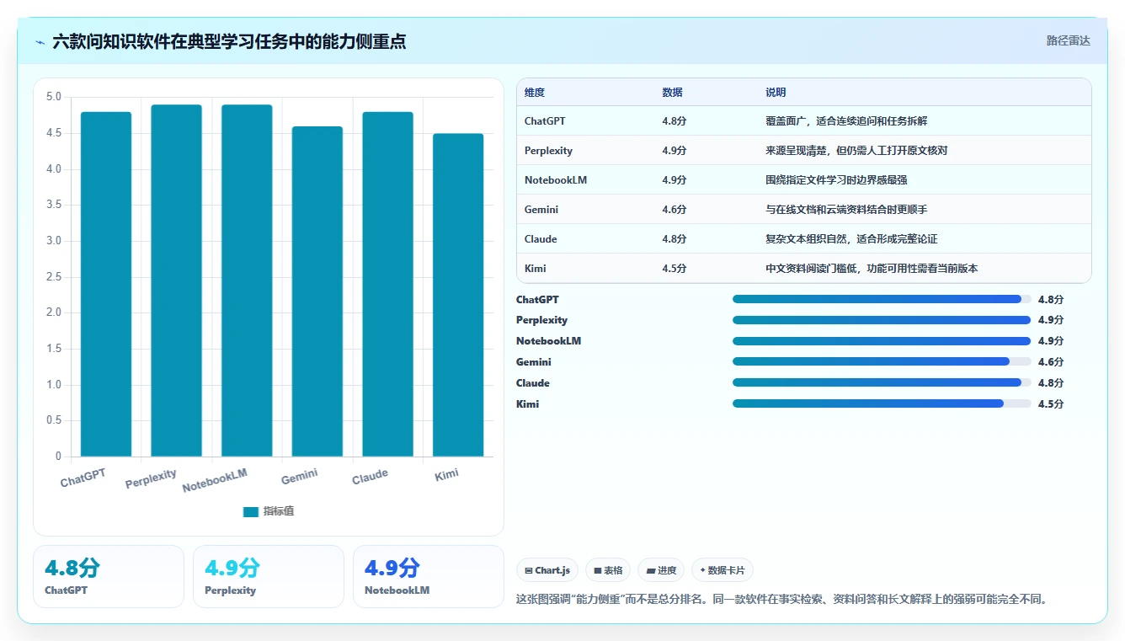1125x641 pixels.
Task: Click the 维度 column header
Action: pos(535,93)
